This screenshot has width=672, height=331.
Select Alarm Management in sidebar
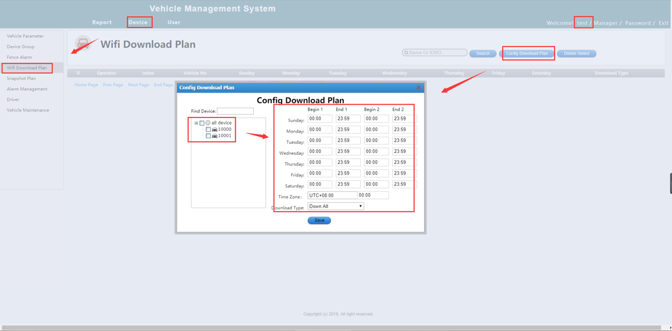click(27, 89)
